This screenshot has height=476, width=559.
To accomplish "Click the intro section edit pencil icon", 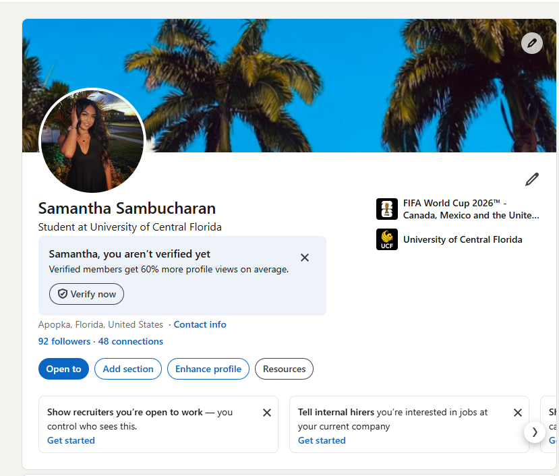I will pos(532,179).
